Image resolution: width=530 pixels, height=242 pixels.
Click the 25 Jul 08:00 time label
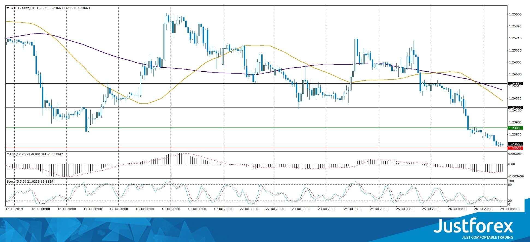point(405,209)
